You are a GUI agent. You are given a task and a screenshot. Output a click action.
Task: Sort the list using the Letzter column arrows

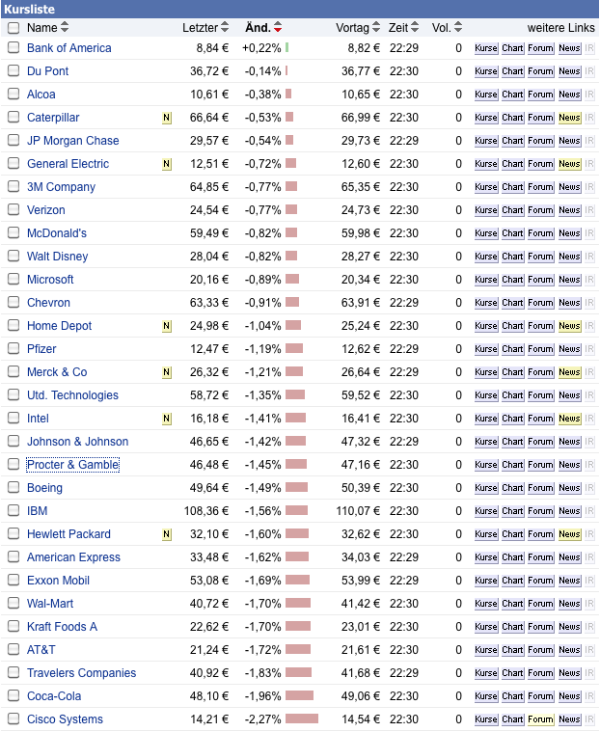tap(225, 28)
